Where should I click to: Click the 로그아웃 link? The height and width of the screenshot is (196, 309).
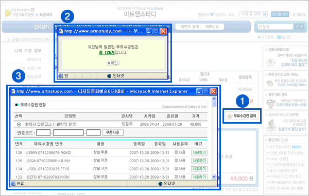click(x=299, y=15)
